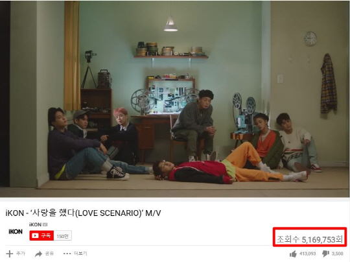
Task: Dislike the video with thumbs-down icon
Action: click(325, 254)
